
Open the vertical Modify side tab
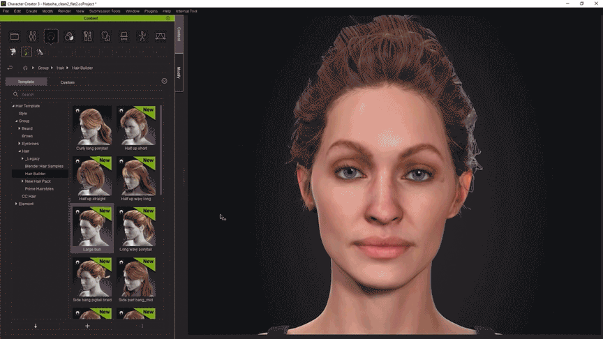[179, 73]
